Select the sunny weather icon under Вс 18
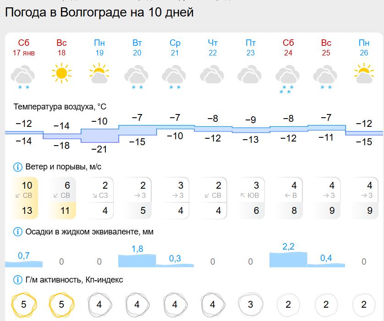This screenshot has height=321, width=384. [x=61, y=72]
